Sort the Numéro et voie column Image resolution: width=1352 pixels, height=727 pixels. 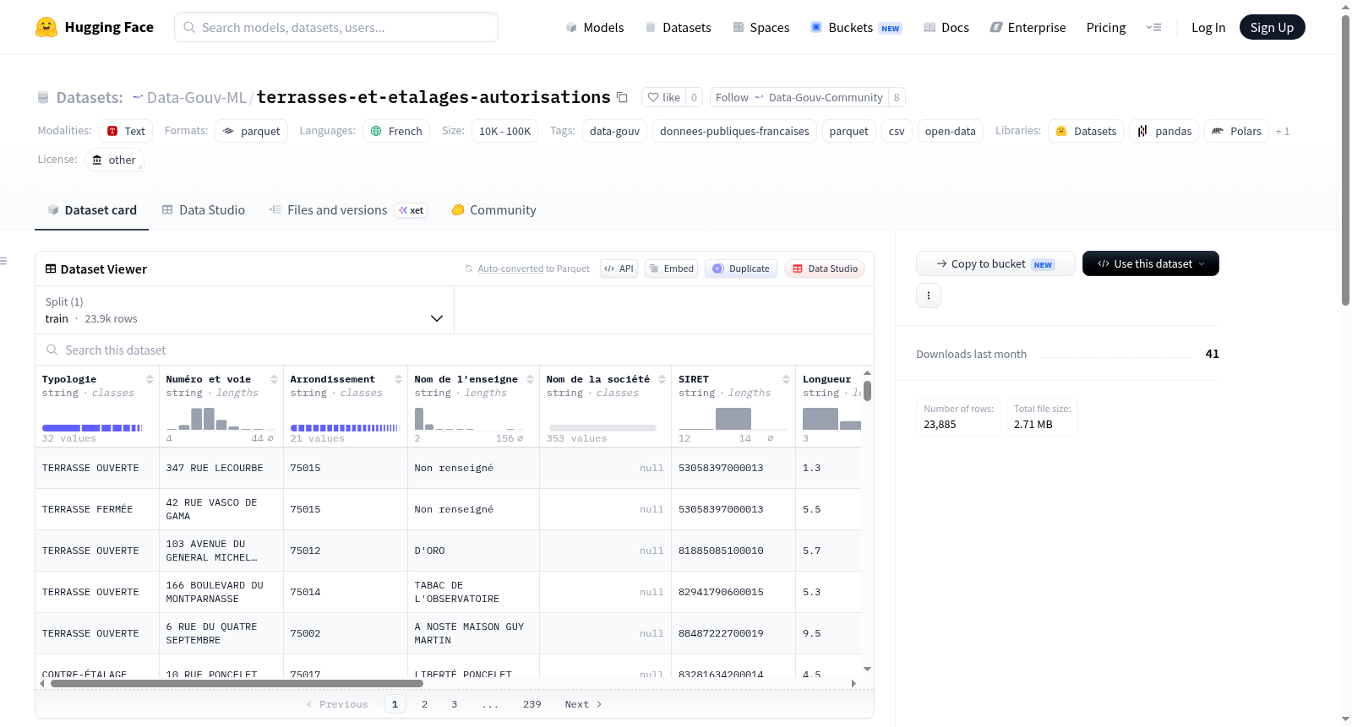pyautogui.click(x=274, y=379)
